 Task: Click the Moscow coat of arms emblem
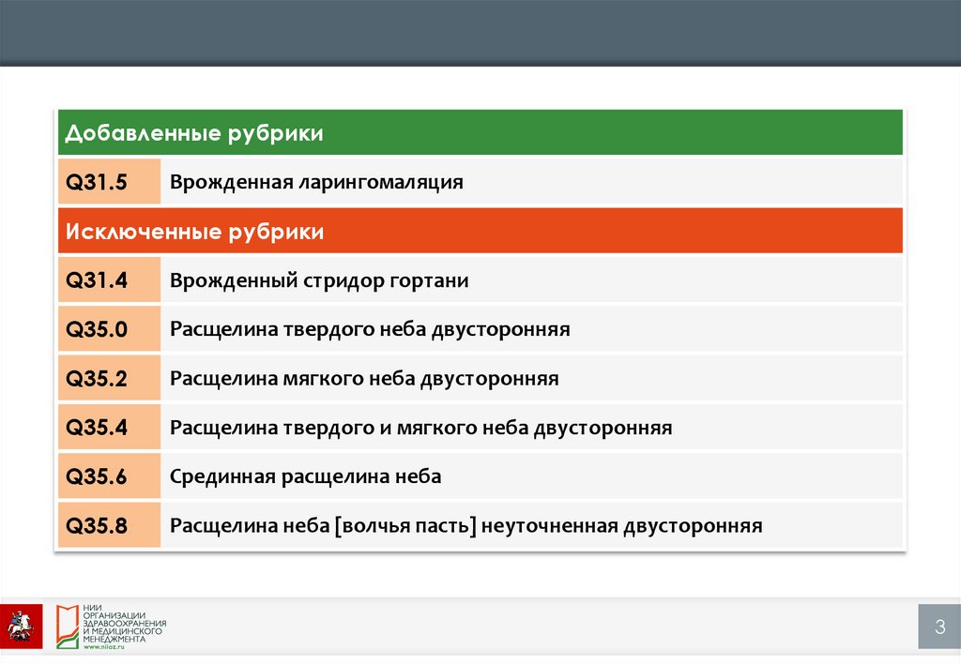19,626
